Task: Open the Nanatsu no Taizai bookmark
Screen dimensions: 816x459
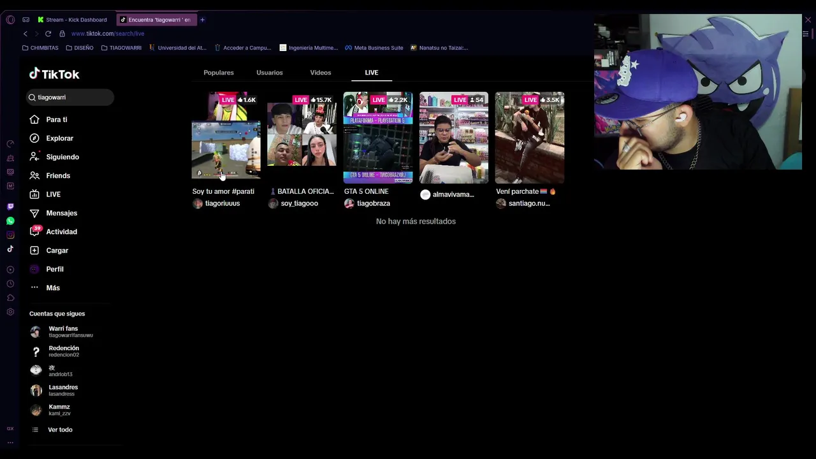Action: point(439,48)
